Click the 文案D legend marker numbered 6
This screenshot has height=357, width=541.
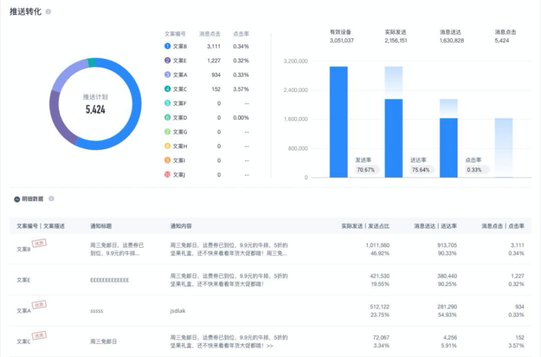click(167, 117)
